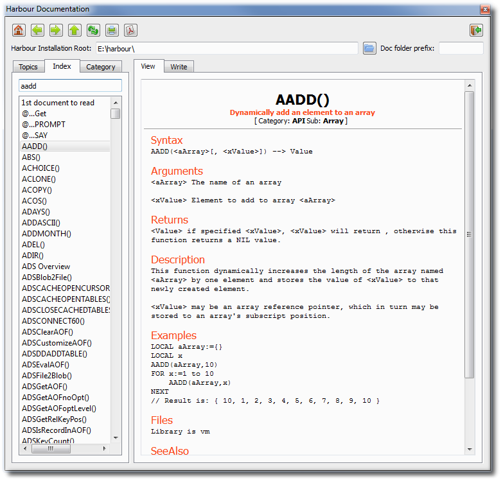Select 'ADSDDADDTABLE()' in the index list
503x483 pixels.
tap(65, 354)
